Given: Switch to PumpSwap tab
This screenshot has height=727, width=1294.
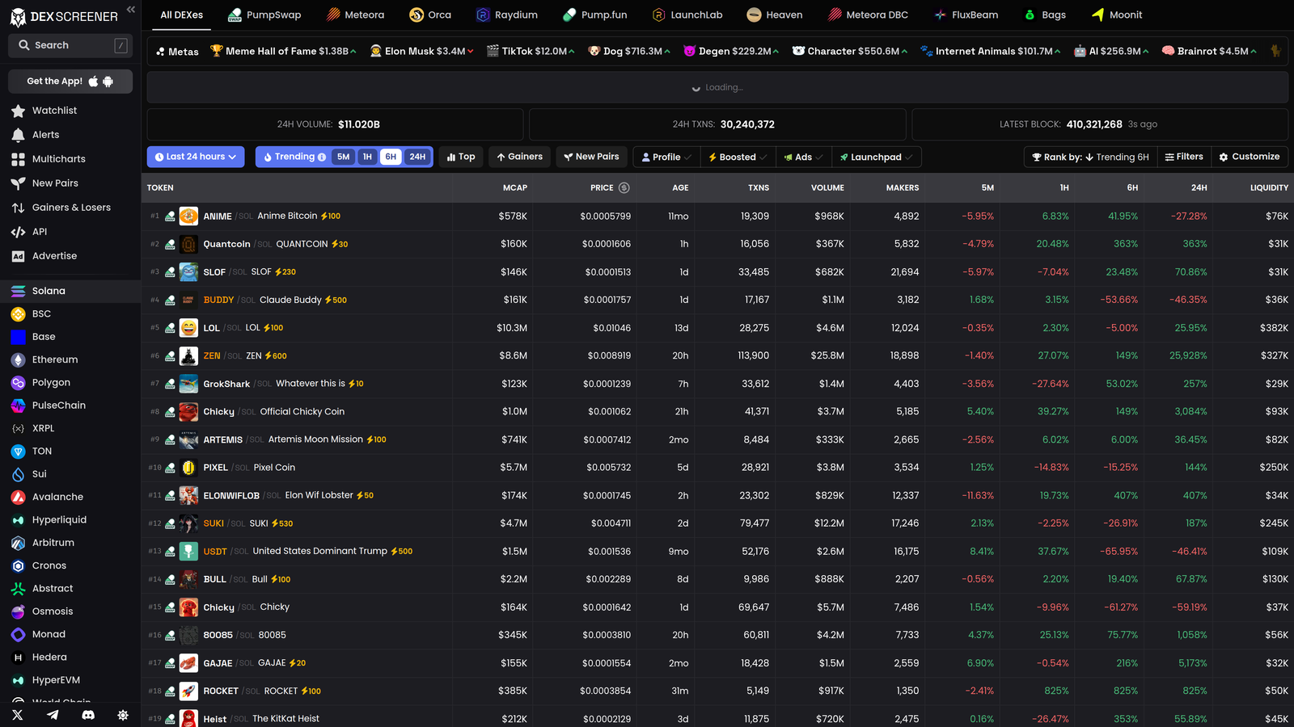Looking at the screenshot, I should pos(264,15).
